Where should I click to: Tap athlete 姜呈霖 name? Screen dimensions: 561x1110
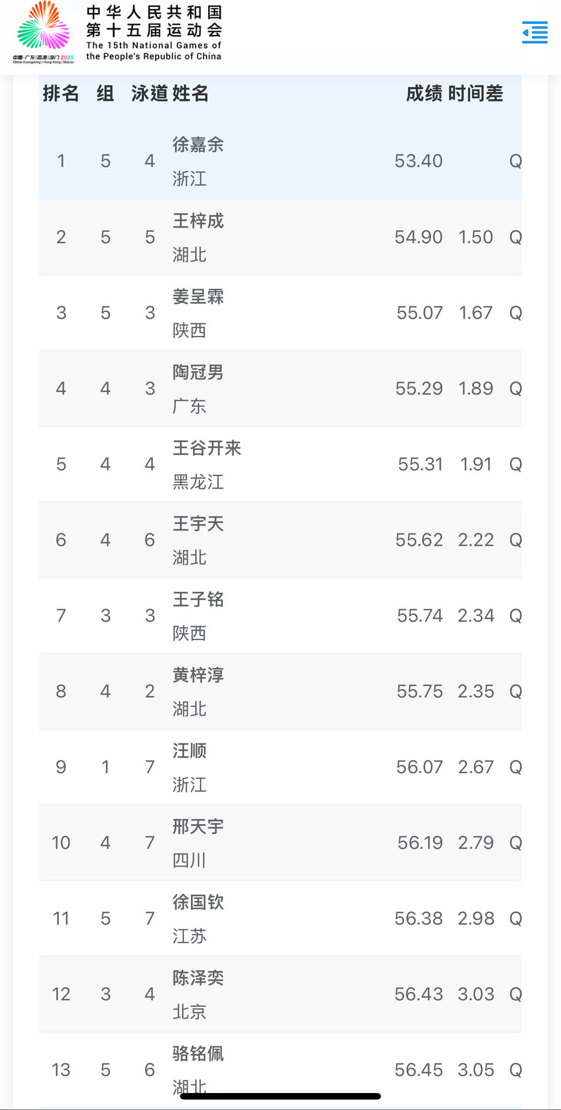[198, 297]
